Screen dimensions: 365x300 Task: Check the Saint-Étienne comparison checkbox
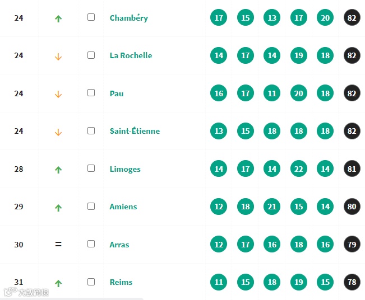tap(91, 130)
